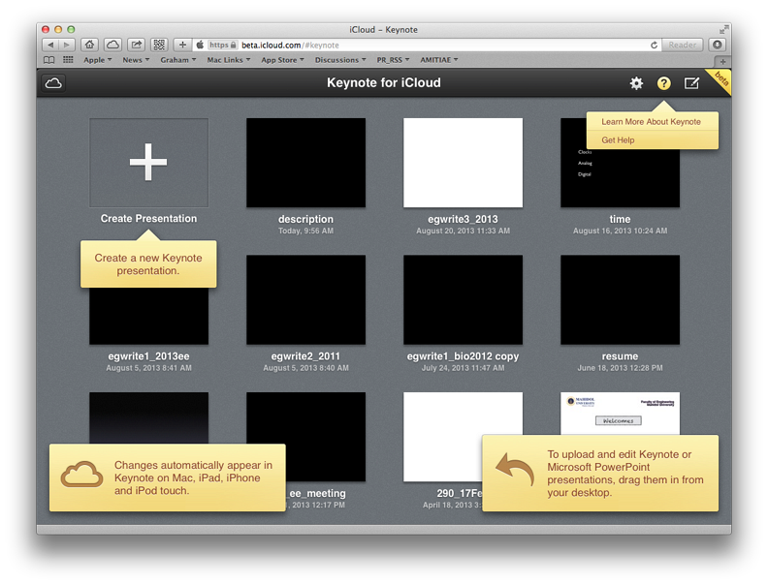This screenshot has width=768, height=585.
Task: Click the Safari back arrow button
Action: [50, 45]
